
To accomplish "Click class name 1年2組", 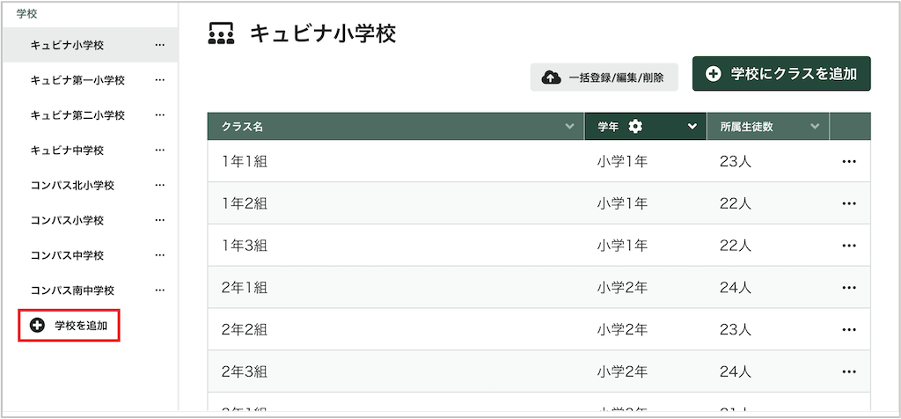I will pyautogui.click(x=245, y=203).
